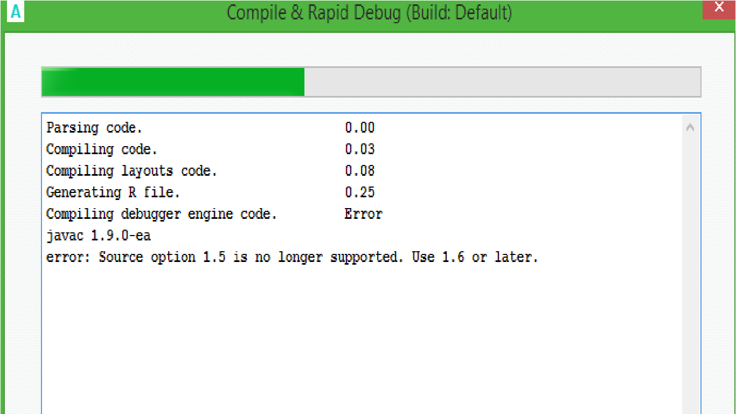Image resolution: width=736 pixels, height=414 pixels.
Task: Click the 'Generating R file.' log line
Action: [x=113, y=192]
